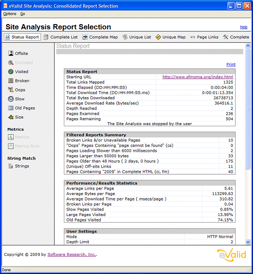Click the Strings icon under String Match
The width and height of the screenshot is (253, 274).
click(x=11, y=166)
